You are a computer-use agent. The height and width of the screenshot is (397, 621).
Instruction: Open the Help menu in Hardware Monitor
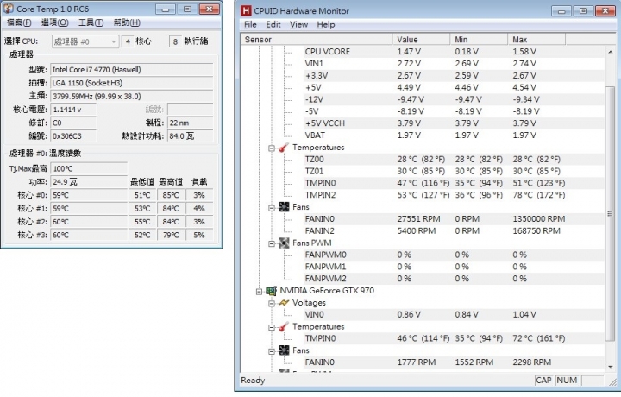pos(326,24)
